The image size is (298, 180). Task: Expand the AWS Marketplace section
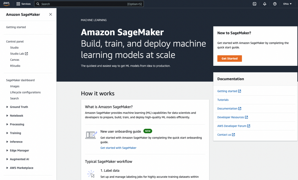click(21, 168)
